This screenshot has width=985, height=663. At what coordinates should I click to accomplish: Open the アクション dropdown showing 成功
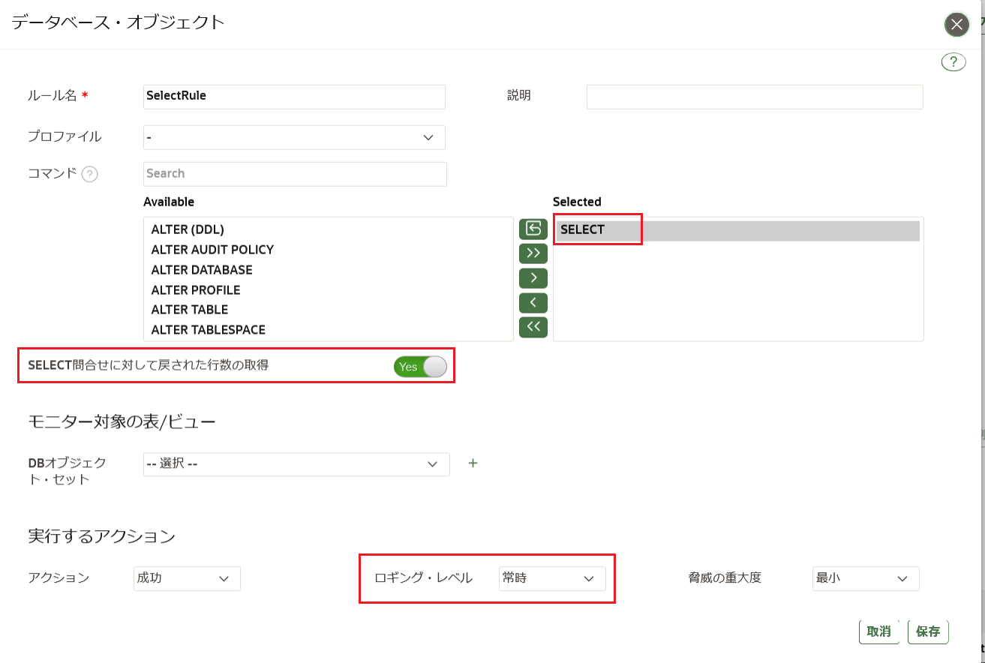(187, 578)
